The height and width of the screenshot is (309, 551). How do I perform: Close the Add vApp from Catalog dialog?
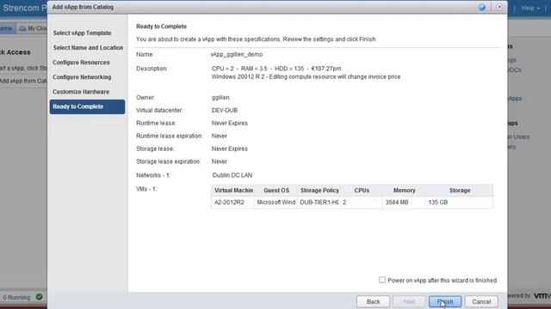point(499,7)
